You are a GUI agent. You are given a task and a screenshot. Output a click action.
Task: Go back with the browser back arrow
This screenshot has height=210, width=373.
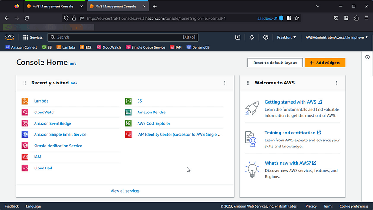point(7,18)
